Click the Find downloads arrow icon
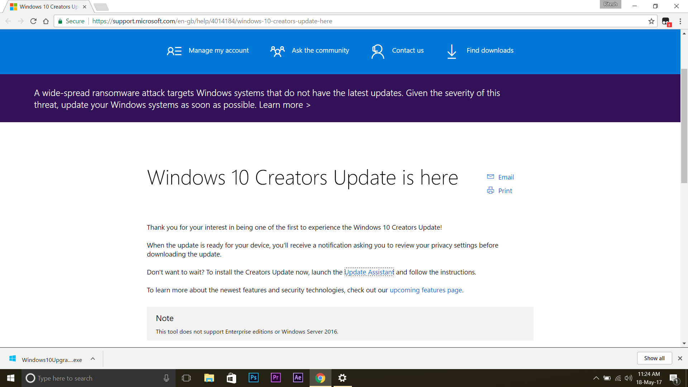Image resolution: width=688 pixels, height=387 pixels. click(x=452, y=51)
